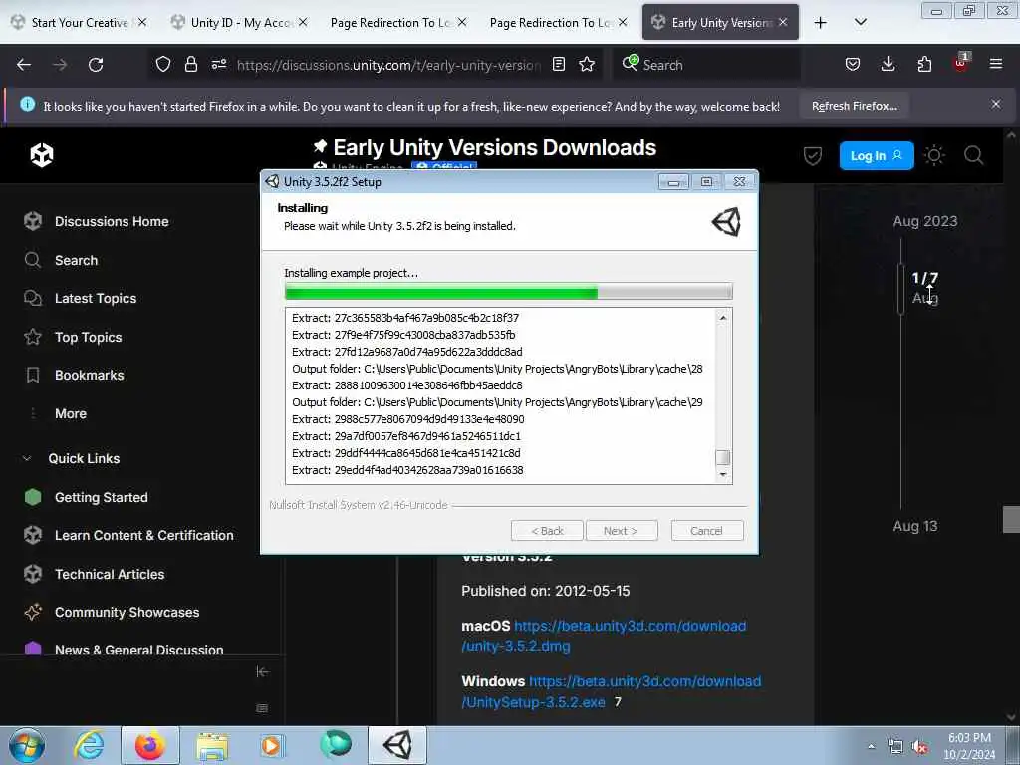This screenshot has width=1020, height=765.
Task: Click Back in Unity Setup dialog
Action: tap(547, 531)
